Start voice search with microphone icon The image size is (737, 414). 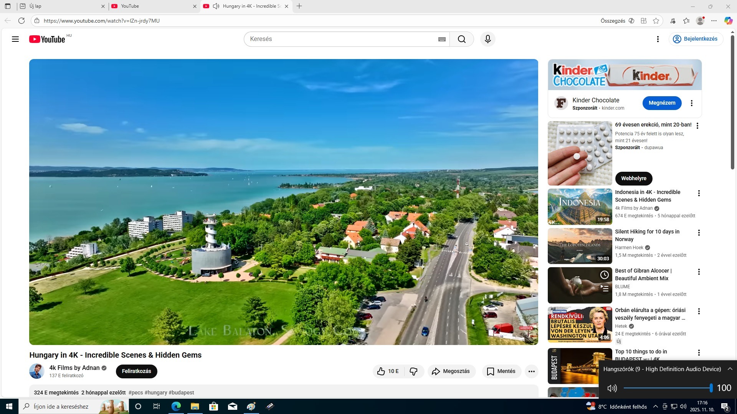(487, 39)
